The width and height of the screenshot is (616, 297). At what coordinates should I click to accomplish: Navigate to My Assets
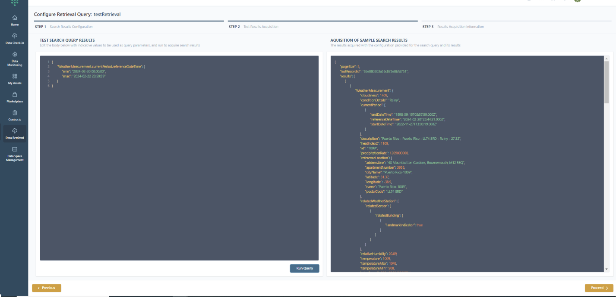coord(15,79)
